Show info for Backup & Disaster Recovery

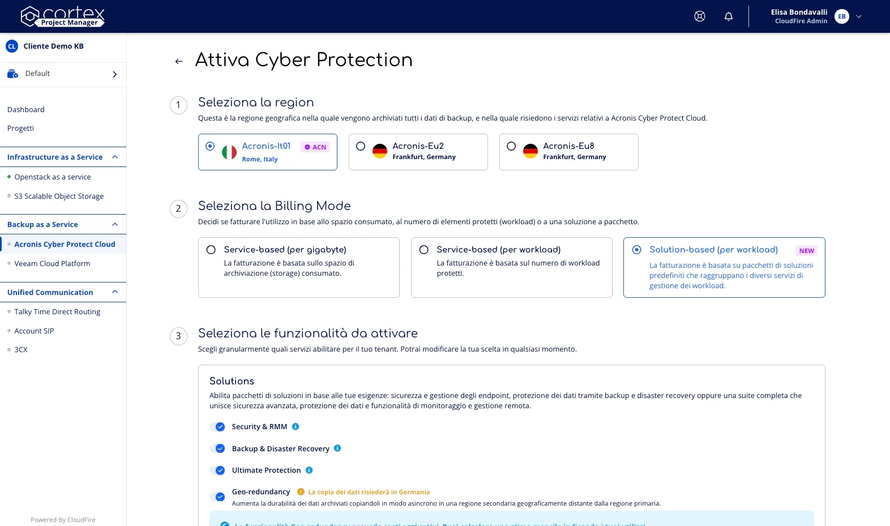[x=337, y=448]
